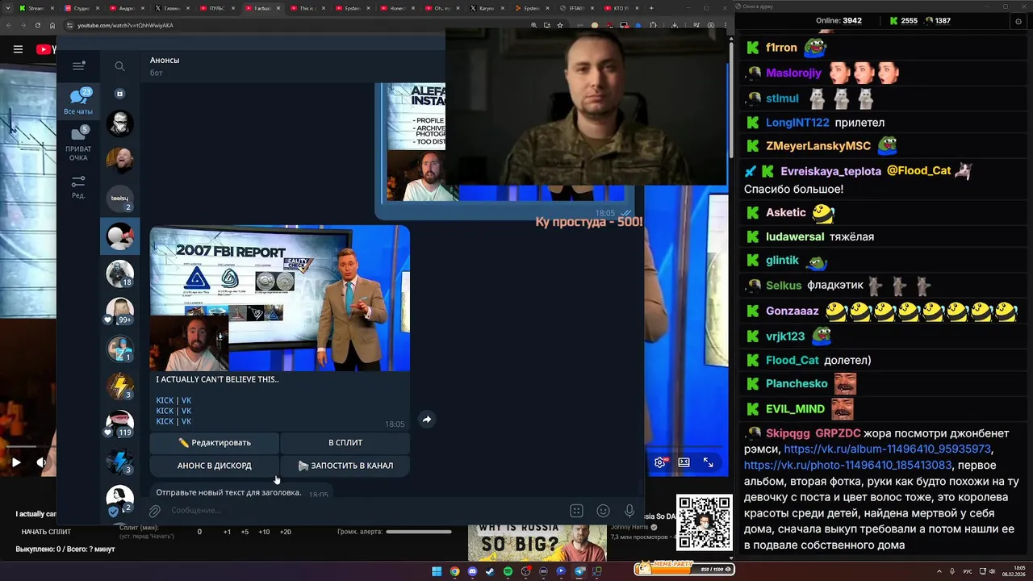Click the YouTube play button
Viewport: 1033px width, 581px height.
pos(15,462)
